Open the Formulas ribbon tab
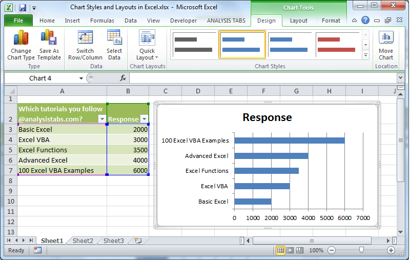 tap(102, 21)
